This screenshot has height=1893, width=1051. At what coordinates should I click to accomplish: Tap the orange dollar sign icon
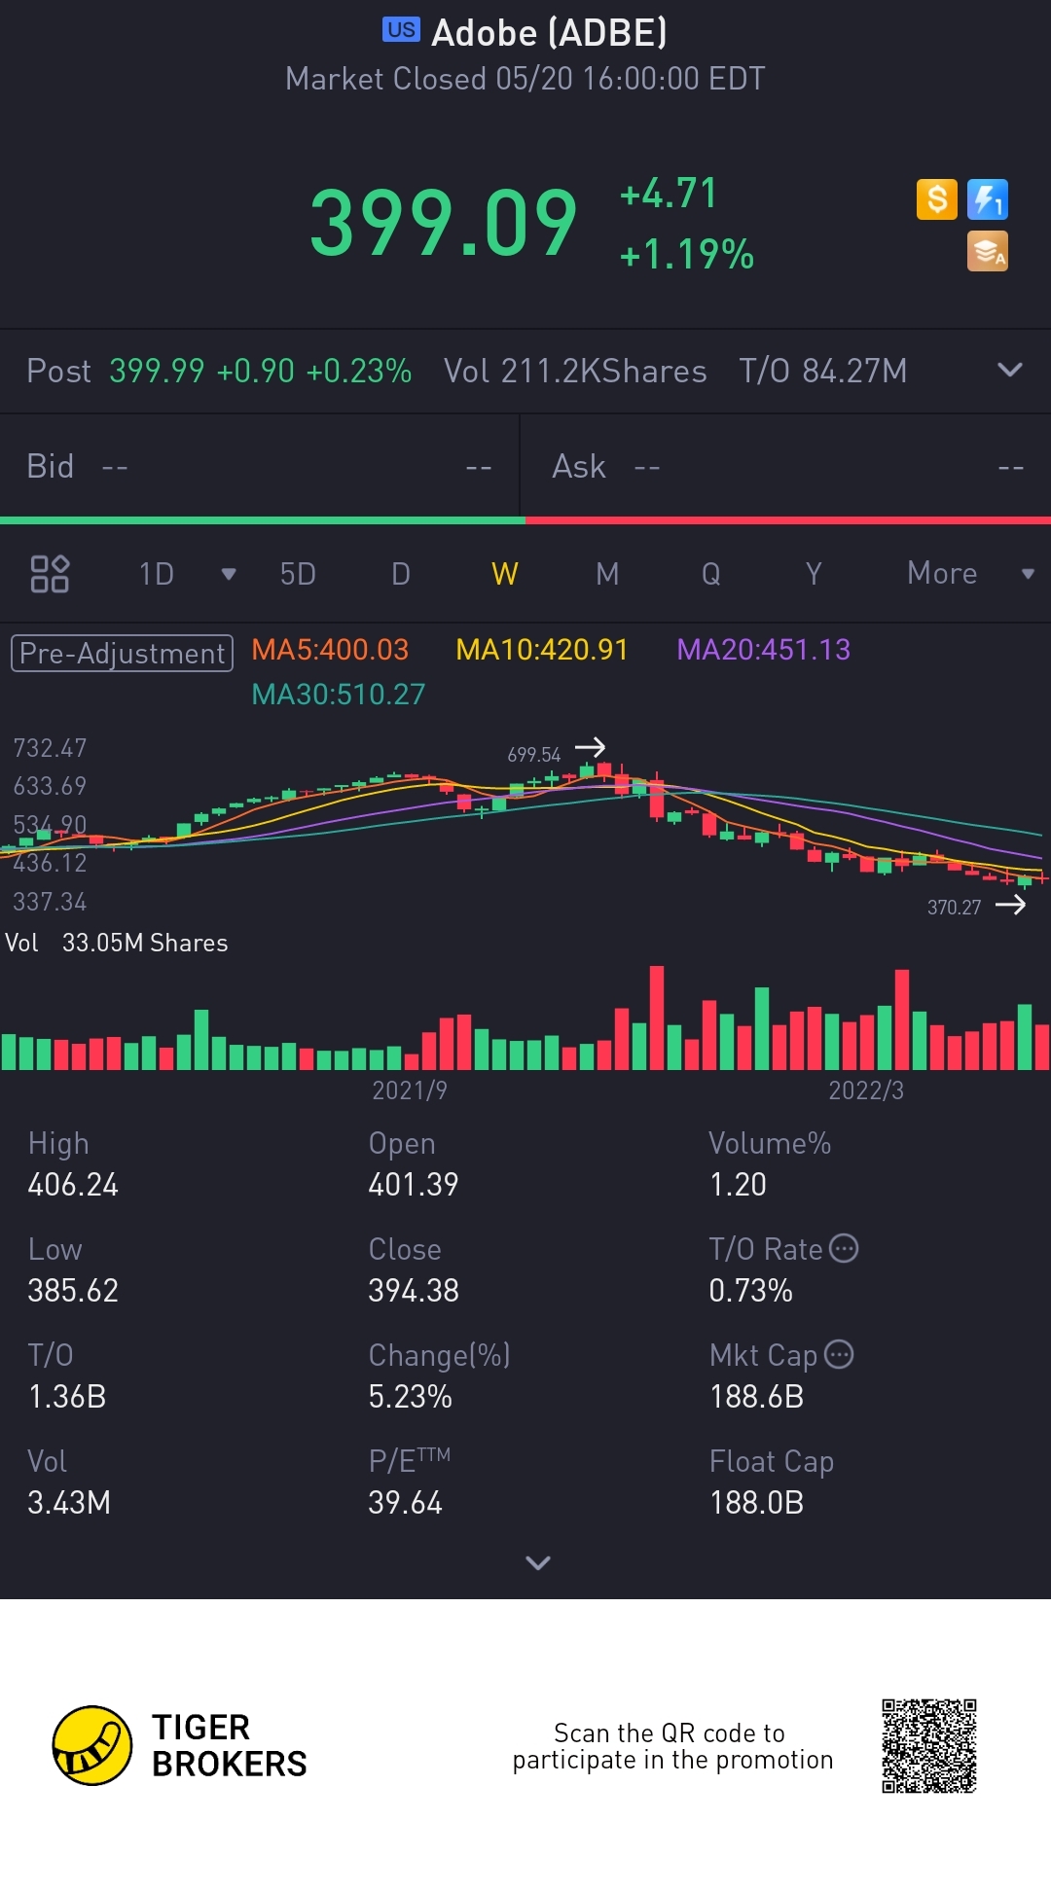click(937, 199)
